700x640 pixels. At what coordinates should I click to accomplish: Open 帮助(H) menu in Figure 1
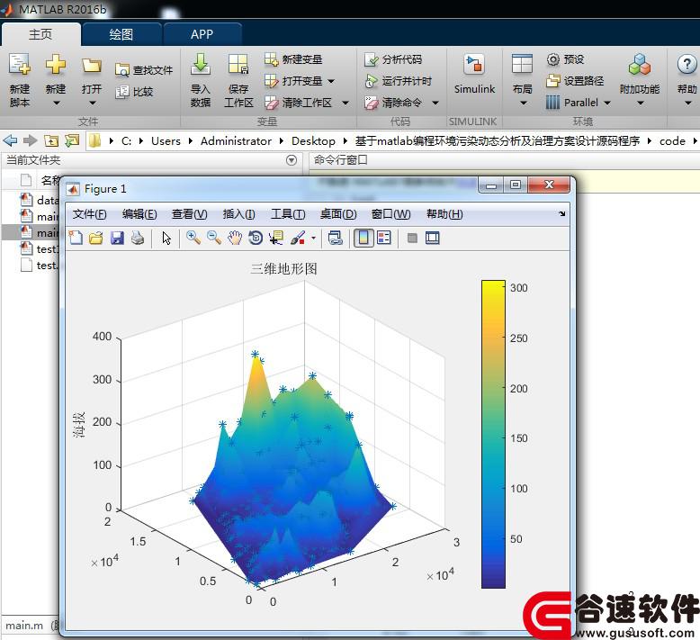pos(444,214)
